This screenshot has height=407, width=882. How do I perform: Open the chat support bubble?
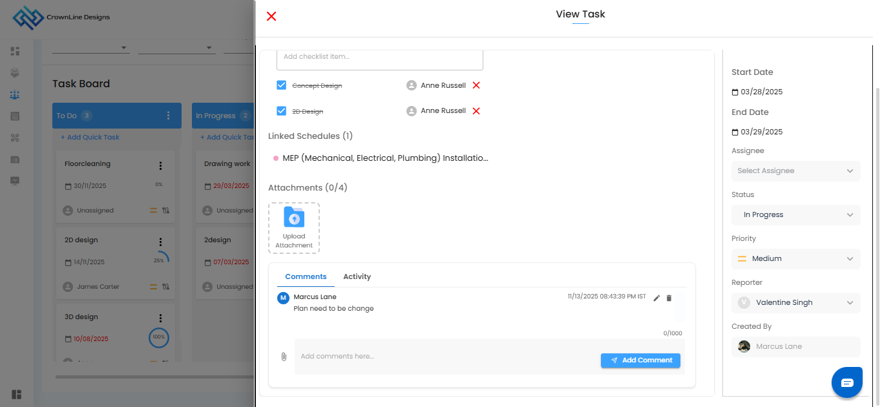847,382
